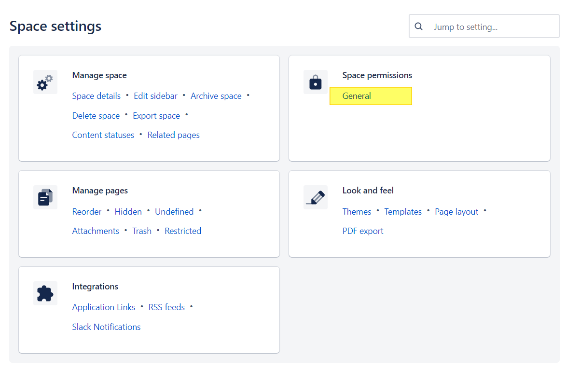Open the Edit sidebar settings

155,96
